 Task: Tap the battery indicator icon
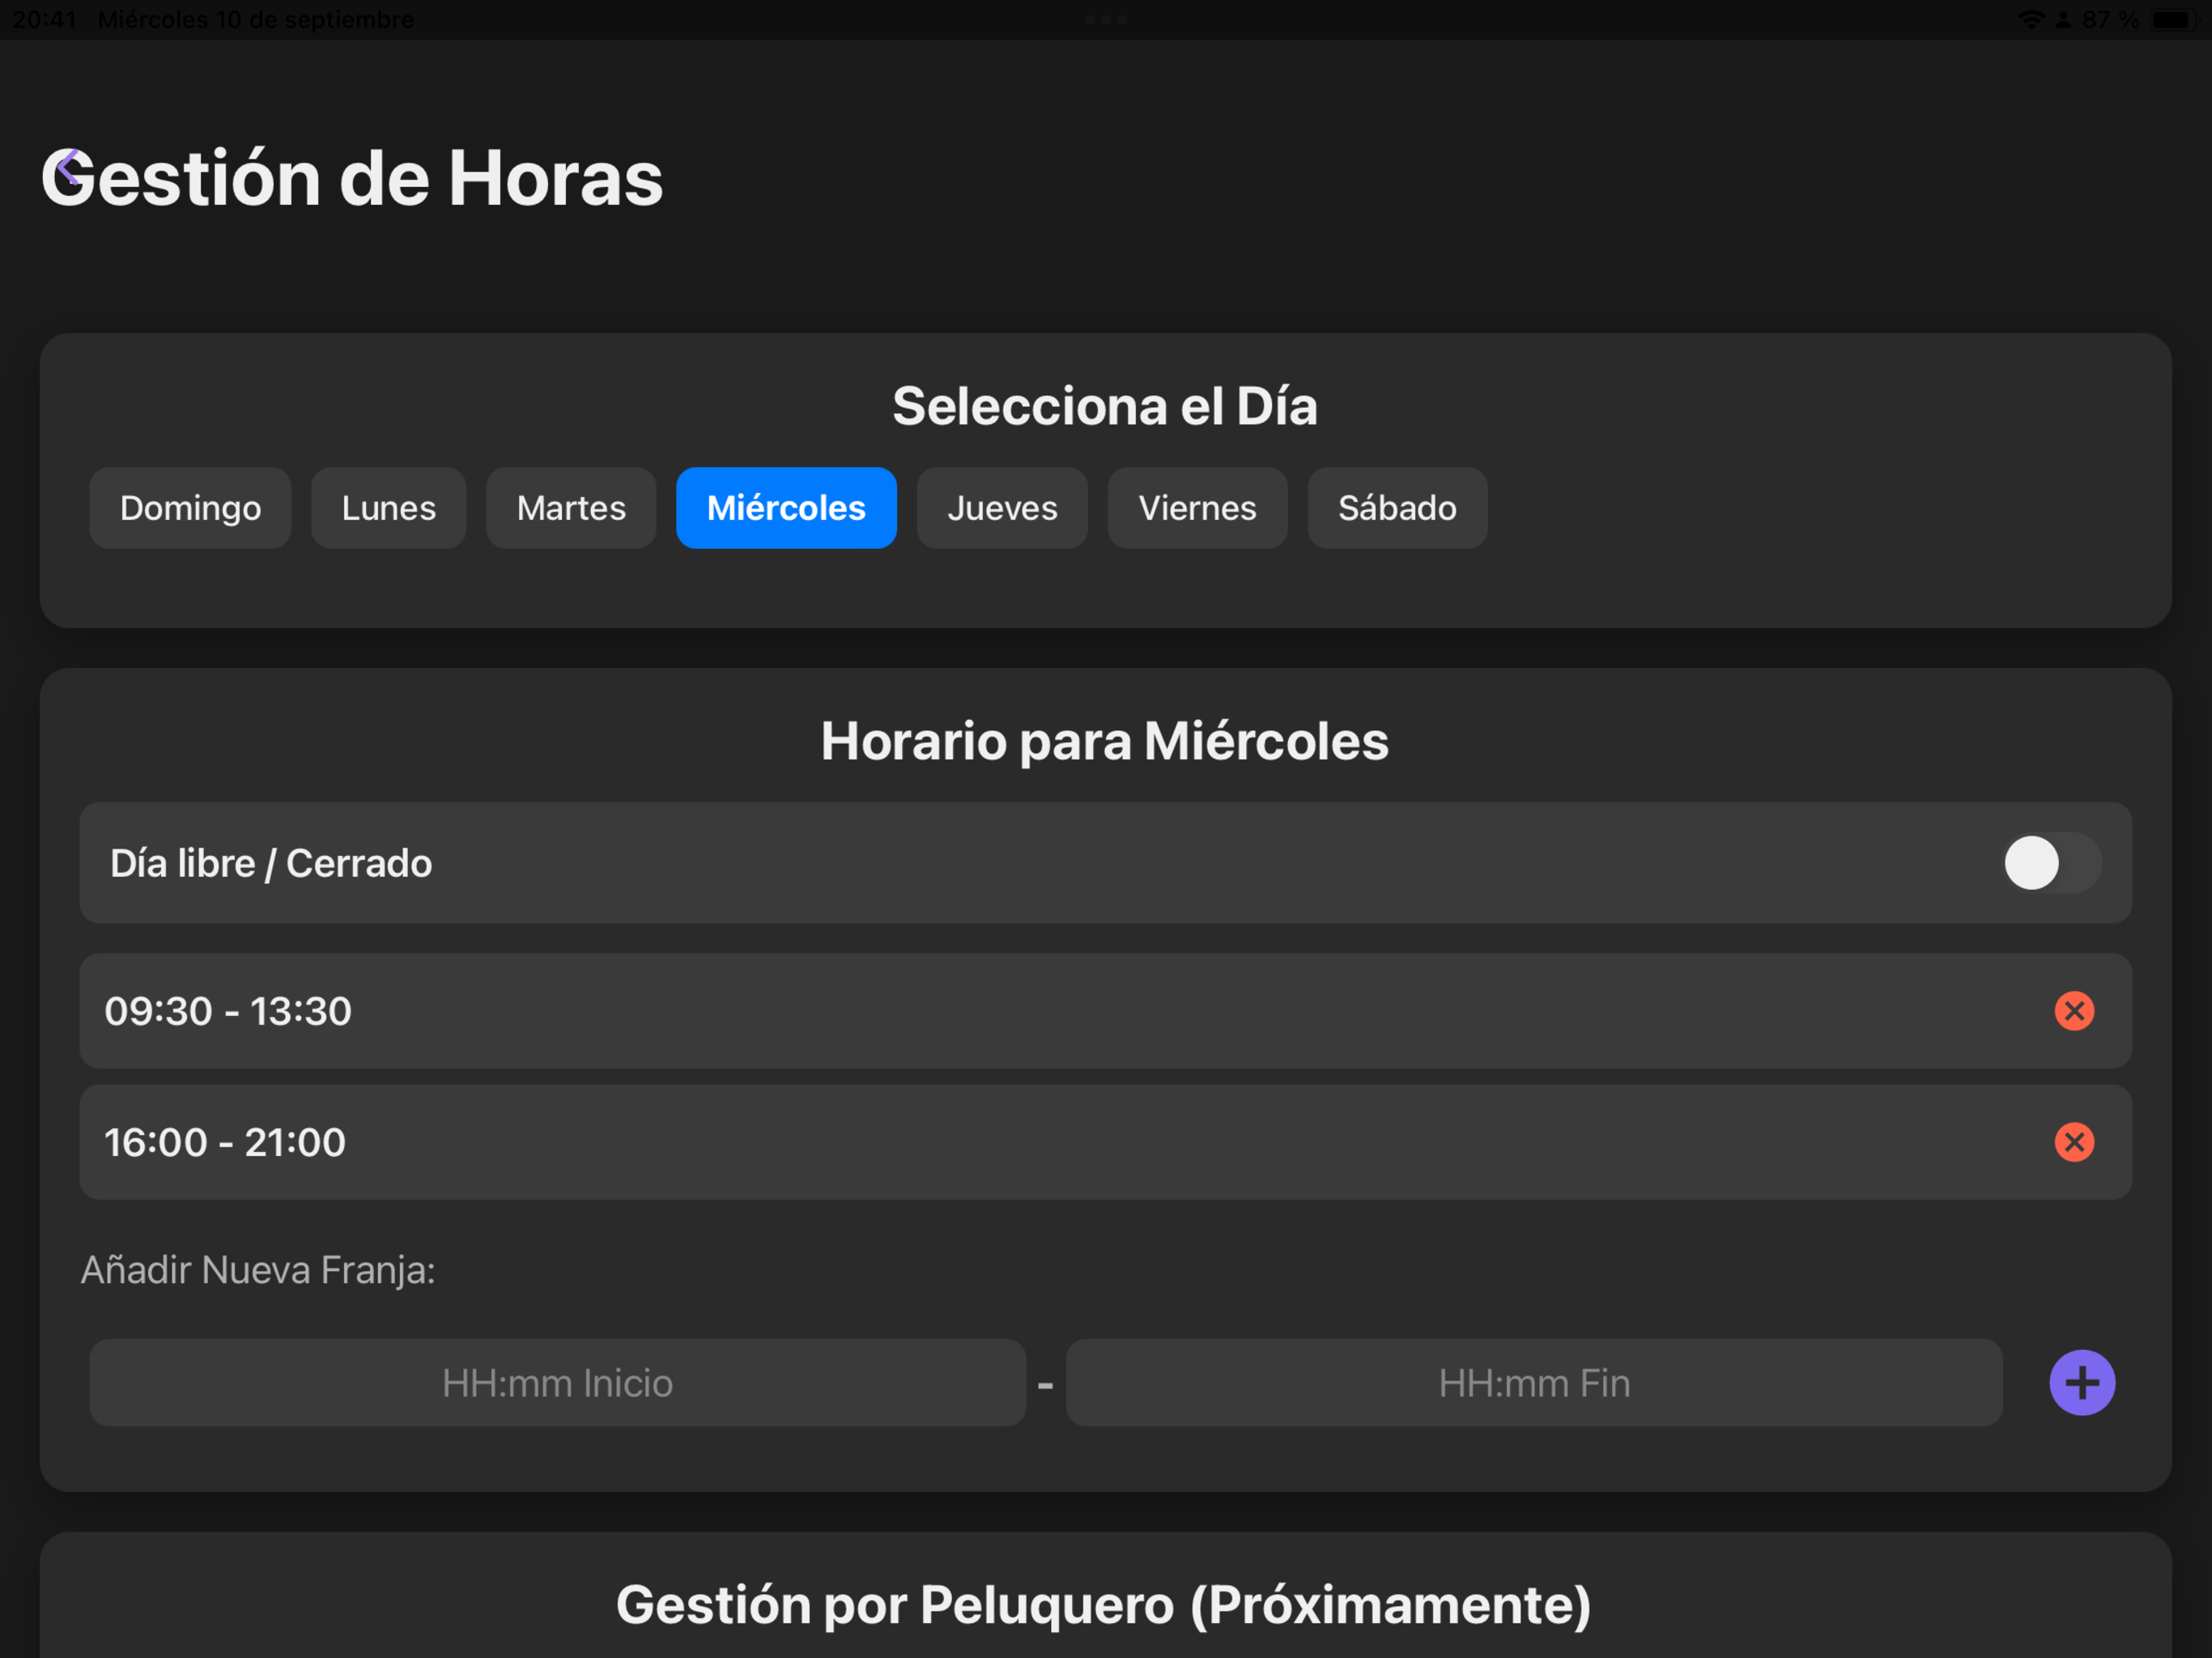[x=2173, y=19]
